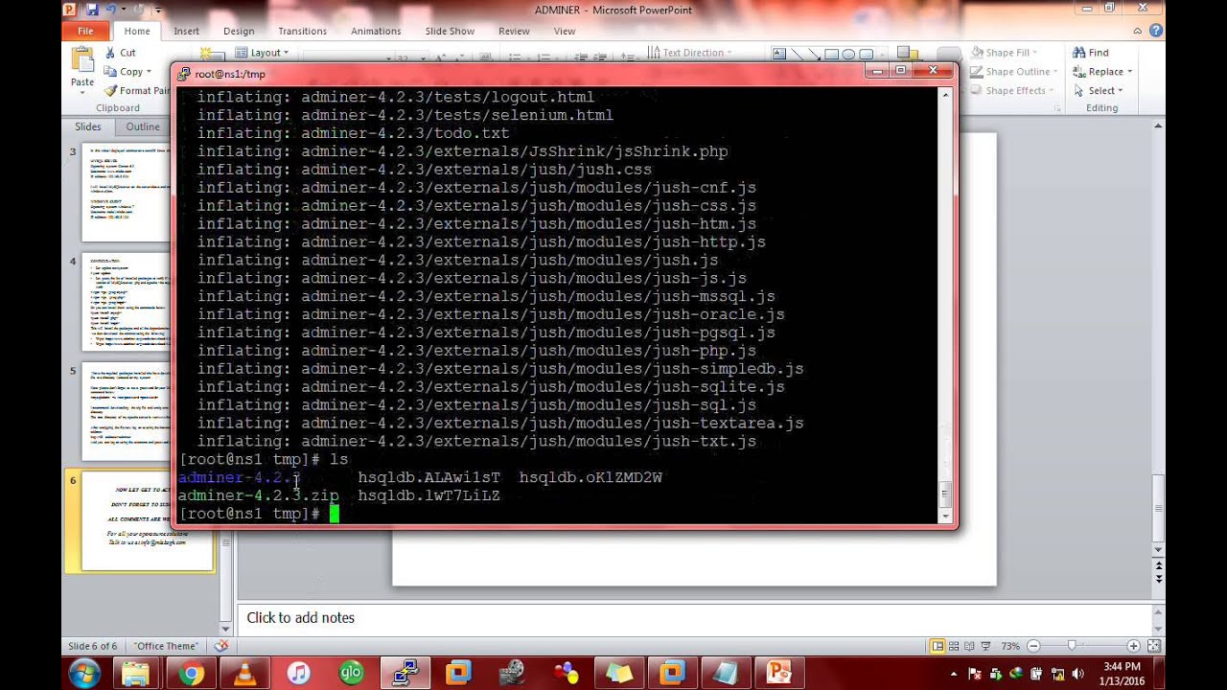This screenshot has height=690, width=1227.
Task: Select the Text Box shape in gallery
Action: point(779,54)
